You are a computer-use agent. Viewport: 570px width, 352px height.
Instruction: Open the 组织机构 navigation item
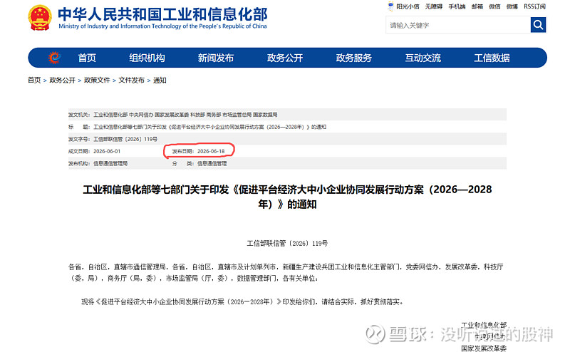147,58
